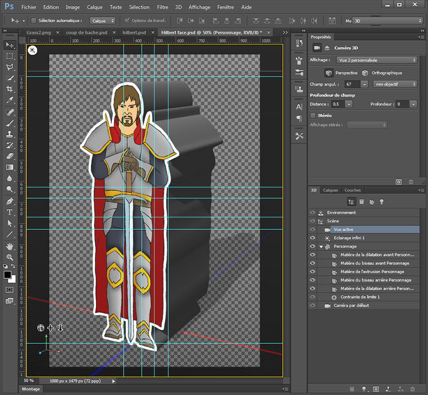This screenshot has width=428, height=395.
Task: Collapse the Personnage tree item
Action: [321, 247]
